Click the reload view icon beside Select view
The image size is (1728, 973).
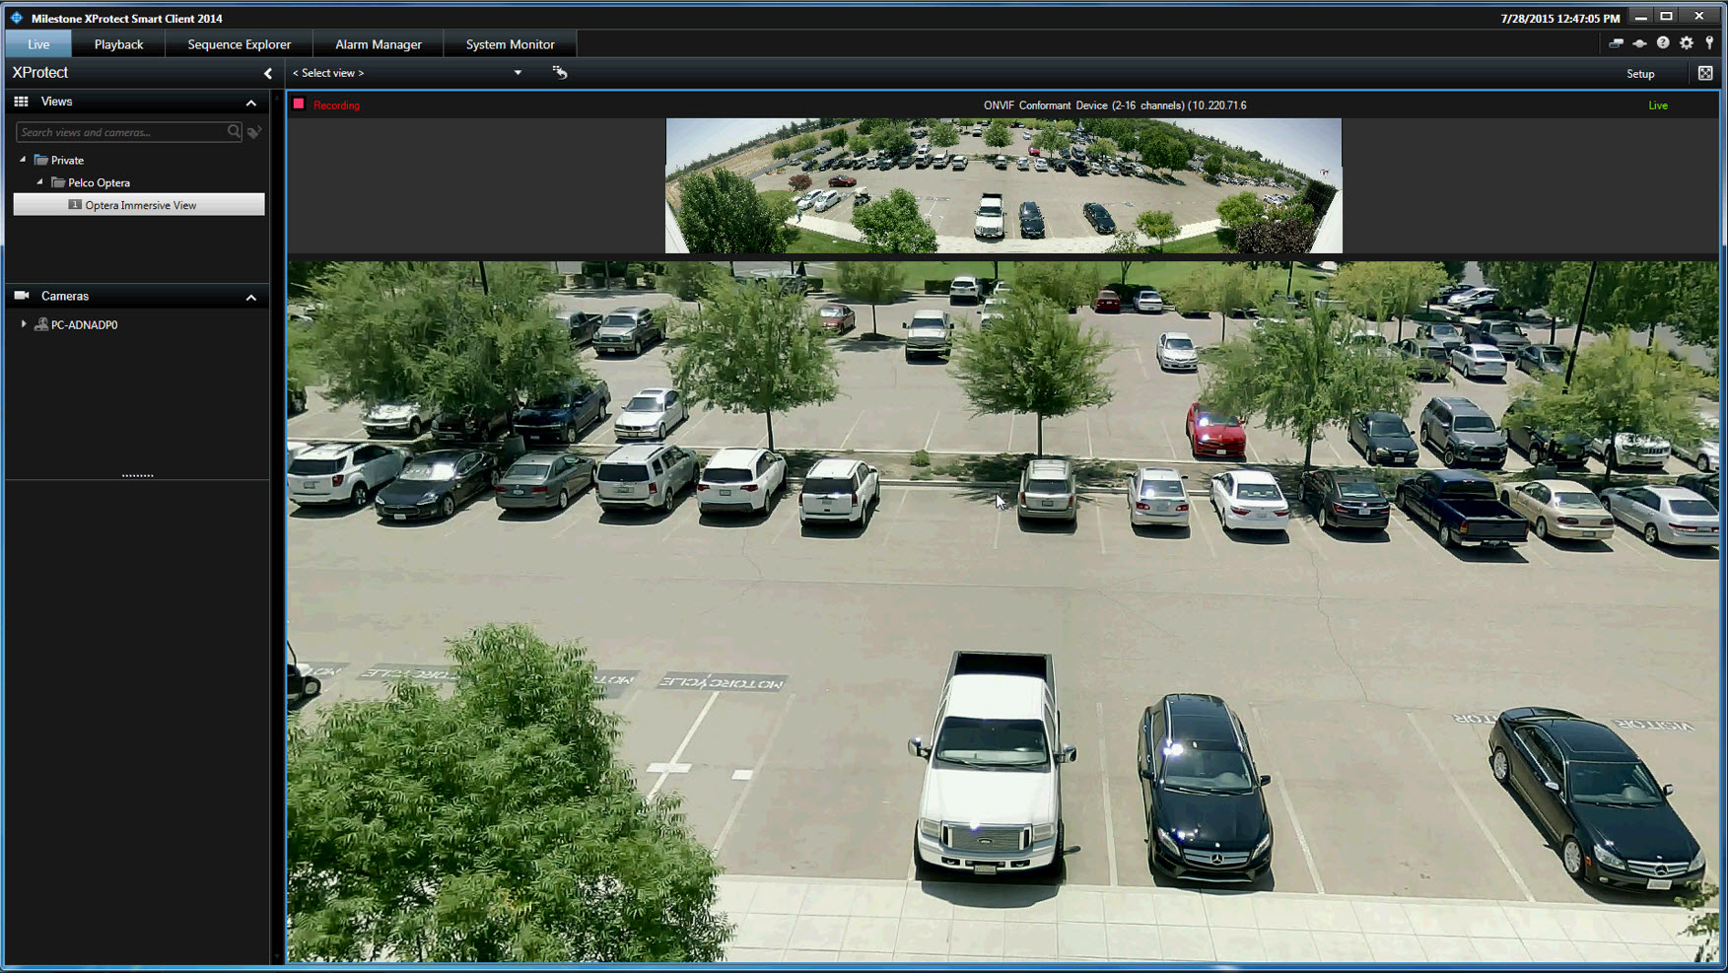tap(560, 72)
